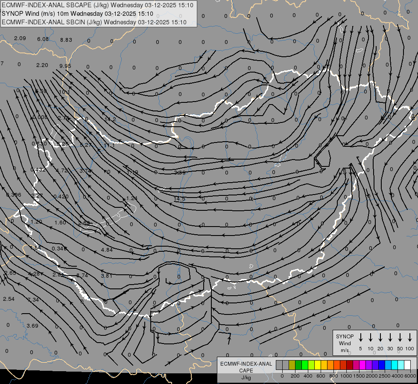The width and height of the screenshot is (418, 384).
Task: Click the 8.74 value on the map
Action: (82, 275)
